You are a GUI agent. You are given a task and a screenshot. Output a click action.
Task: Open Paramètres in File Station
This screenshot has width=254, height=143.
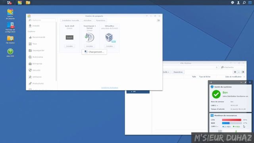178,72
